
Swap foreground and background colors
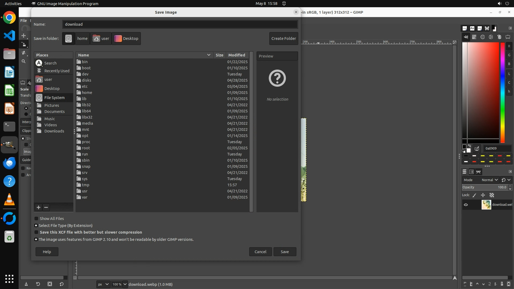tap(469, 146)
